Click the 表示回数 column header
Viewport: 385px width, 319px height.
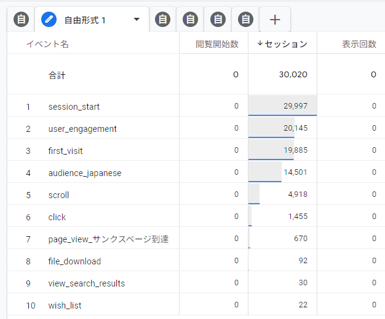tap(359, 44)
